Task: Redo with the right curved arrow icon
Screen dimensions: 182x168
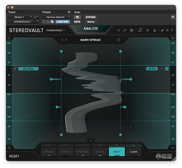Action: tap(125, 30)
